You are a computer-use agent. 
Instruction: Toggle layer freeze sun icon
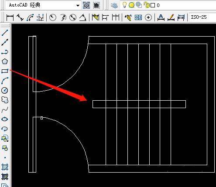click(131, 5)
